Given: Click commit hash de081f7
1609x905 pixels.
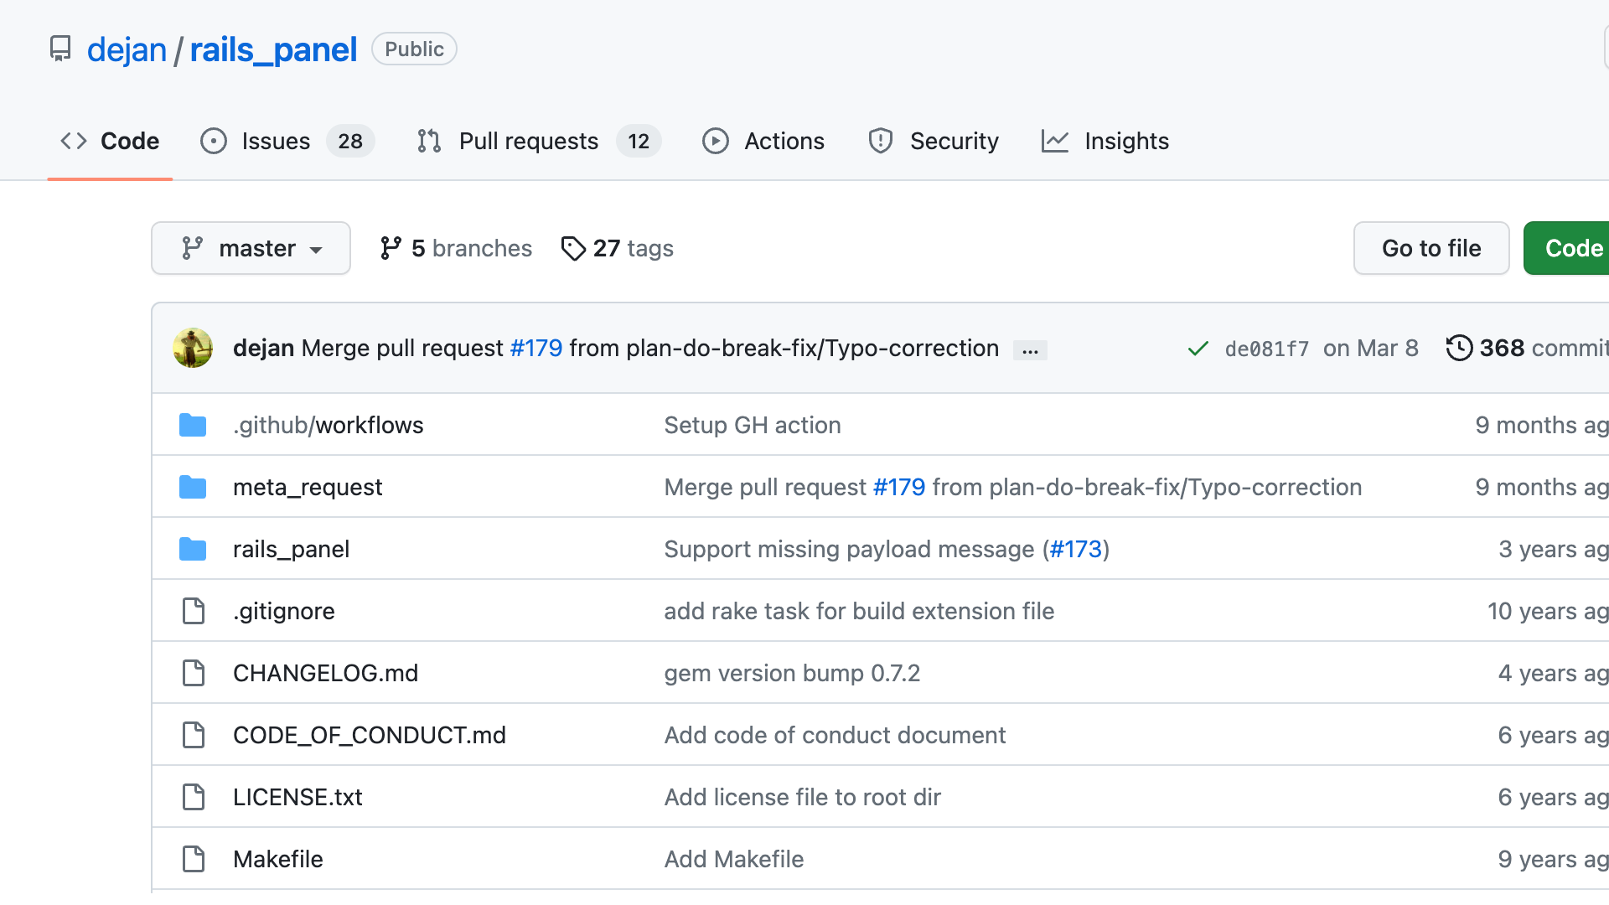Looking at the screenshot, I should (x=1266, y=349).
